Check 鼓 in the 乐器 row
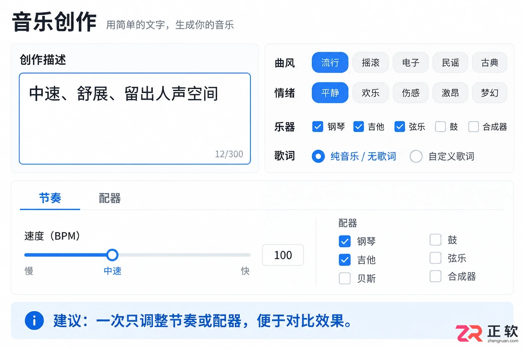The height and width of the screenshot is (349, 524). click(440, 127)
